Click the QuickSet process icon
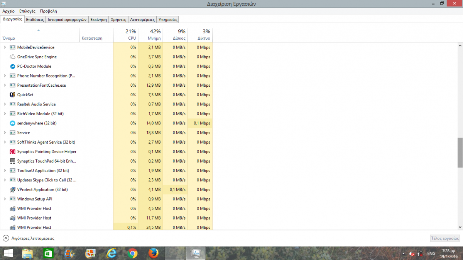The height and width of the screenshot is (260, 463). click(12, 95)
